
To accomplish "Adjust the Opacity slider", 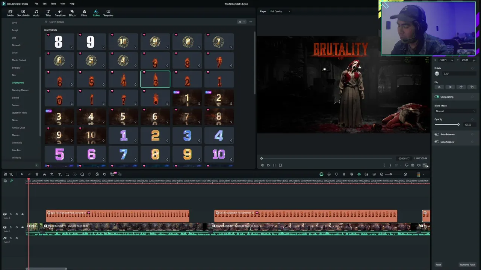I will (x=447, y=124).
